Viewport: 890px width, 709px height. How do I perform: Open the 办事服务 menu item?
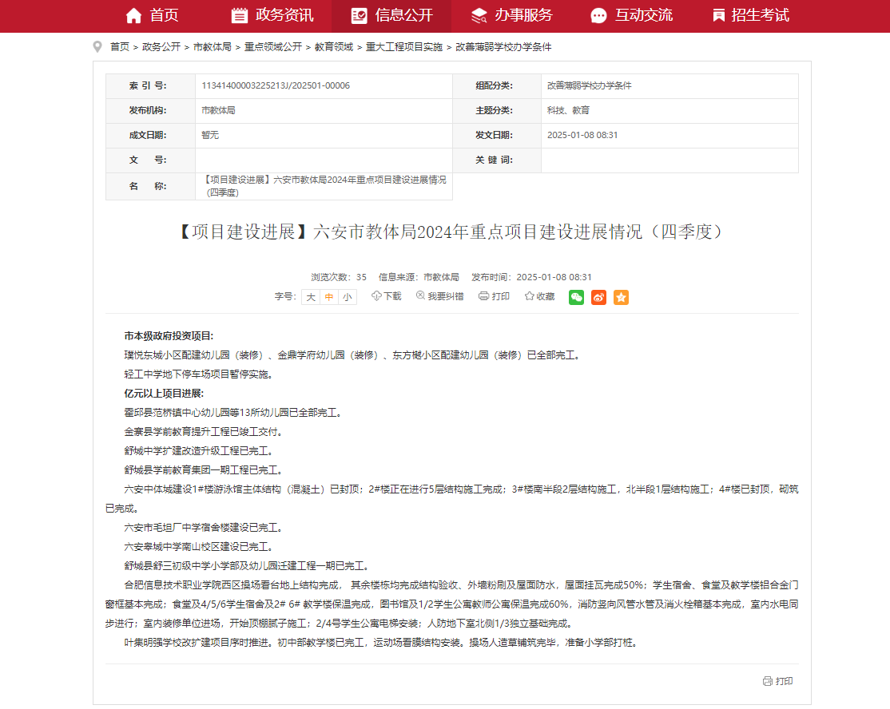pyautogui.click(x=511, y=15)
